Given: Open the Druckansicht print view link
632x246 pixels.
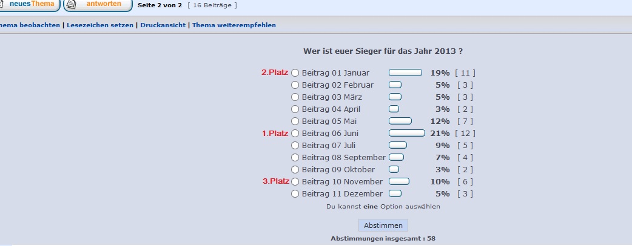Looking at the screenshot, I should 163,25.
